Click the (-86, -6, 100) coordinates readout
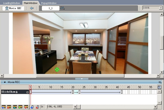Screen dimensions: 164x110 point(60,107)
